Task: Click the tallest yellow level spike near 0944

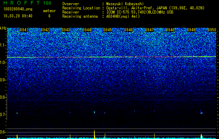Action: [x=94, y=134]
